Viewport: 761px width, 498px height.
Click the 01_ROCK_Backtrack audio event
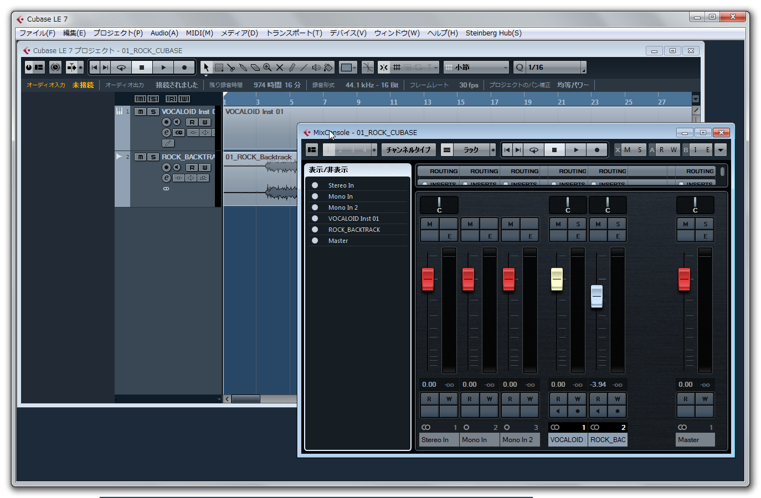[260, 178]
